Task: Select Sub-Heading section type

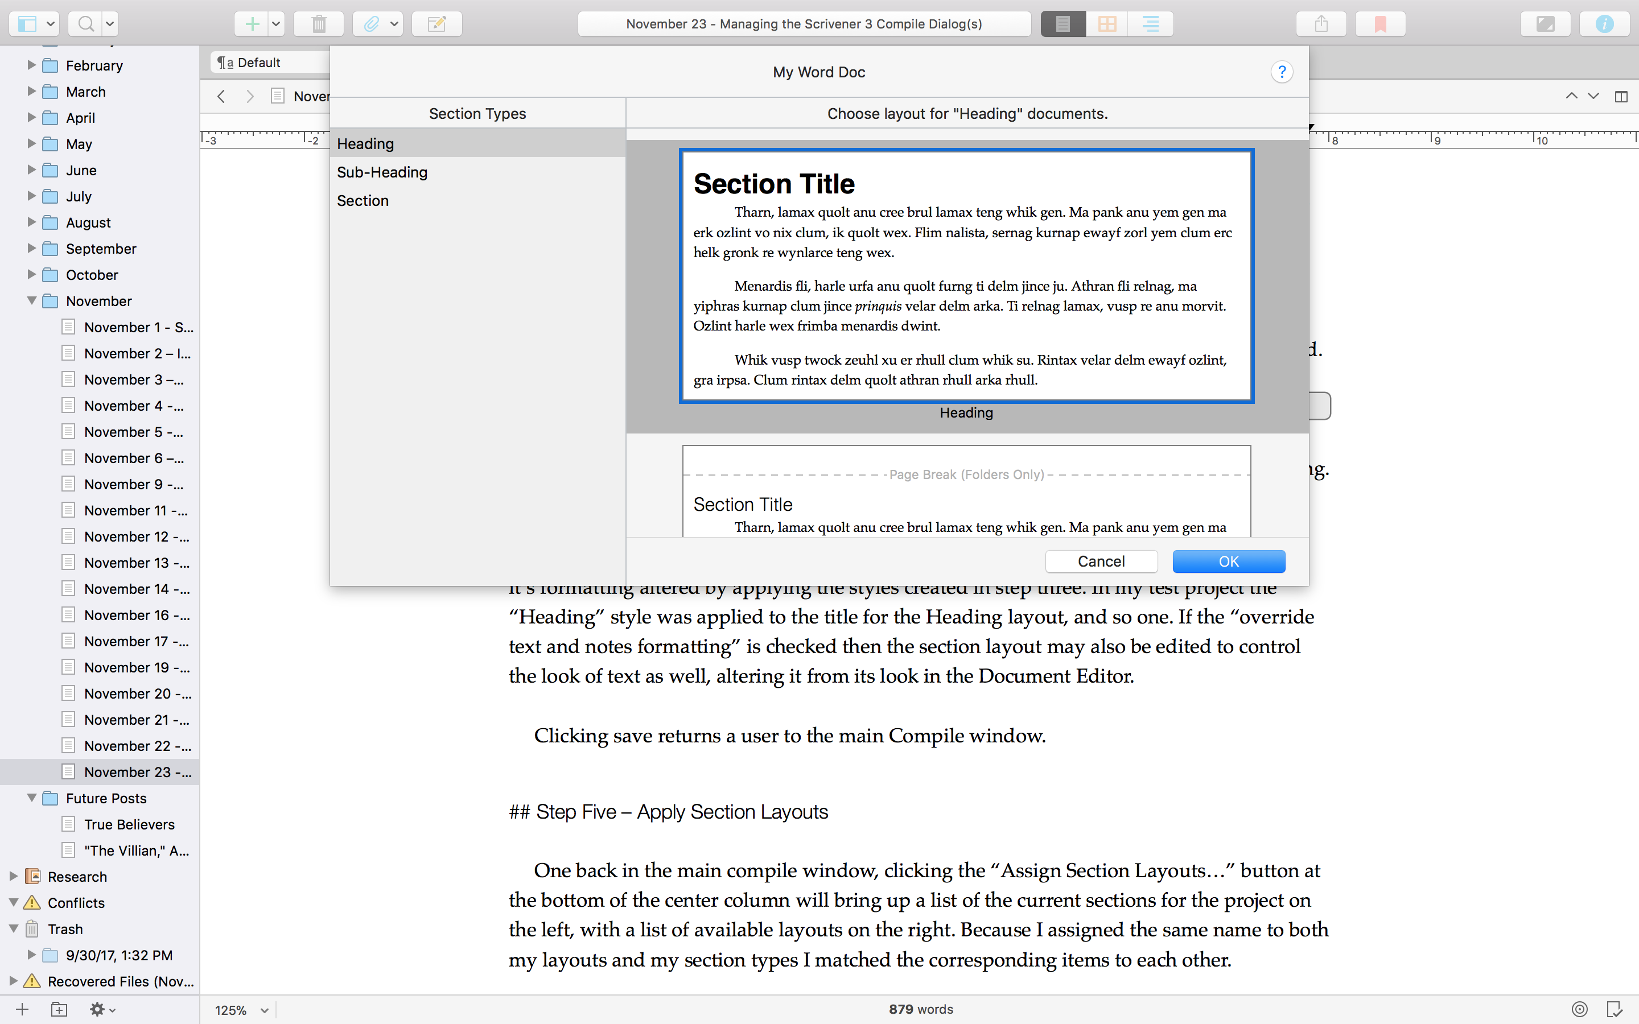Action: click(382, 172)
